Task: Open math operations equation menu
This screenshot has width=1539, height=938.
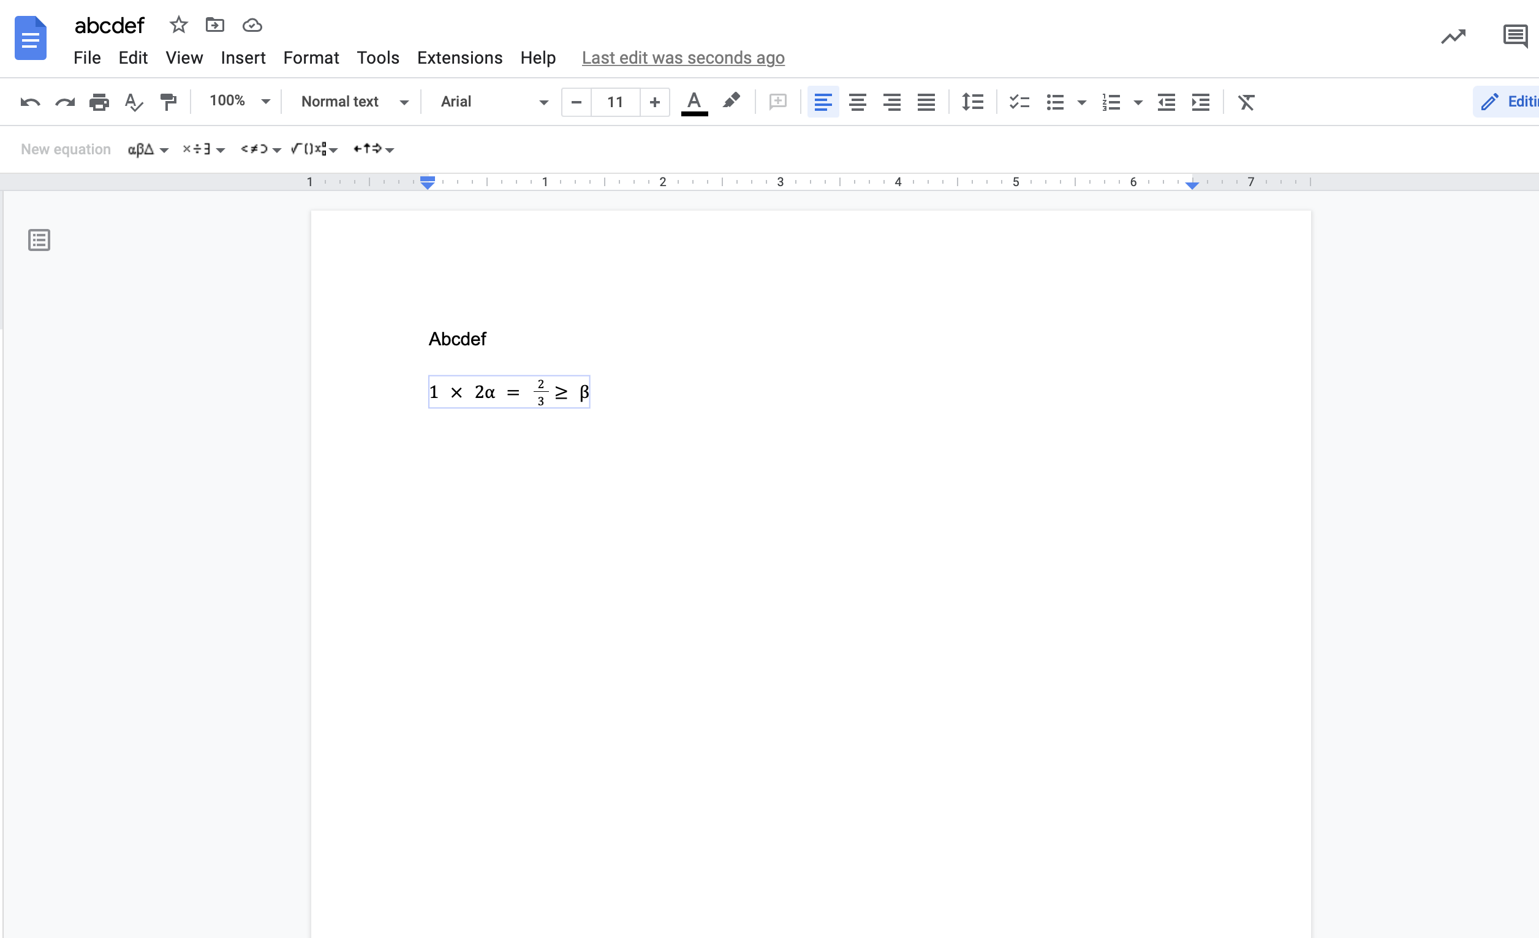Action: pos(314,149)
